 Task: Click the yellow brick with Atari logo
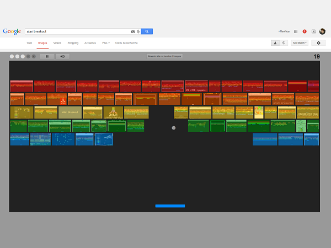[113, 112]
